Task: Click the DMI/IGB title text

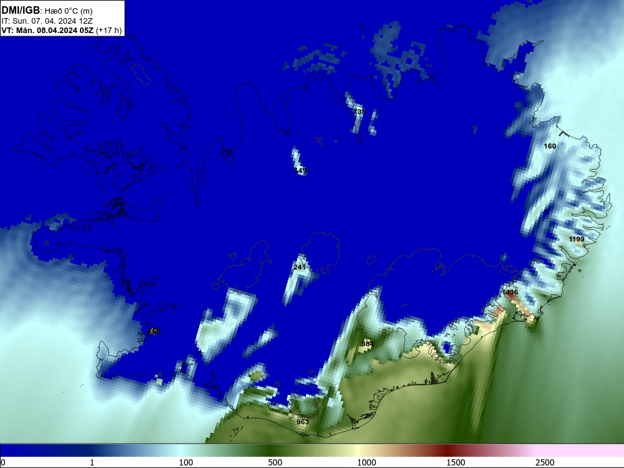Action: pyautogui.click(x=21, y=11)
